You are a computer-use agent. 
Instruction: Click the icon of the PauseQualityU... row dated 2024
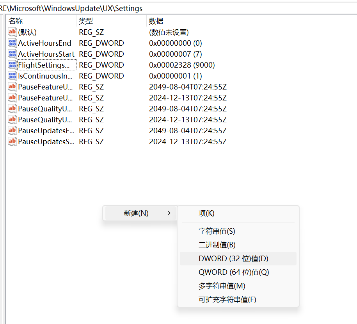(x=12, y=120)
